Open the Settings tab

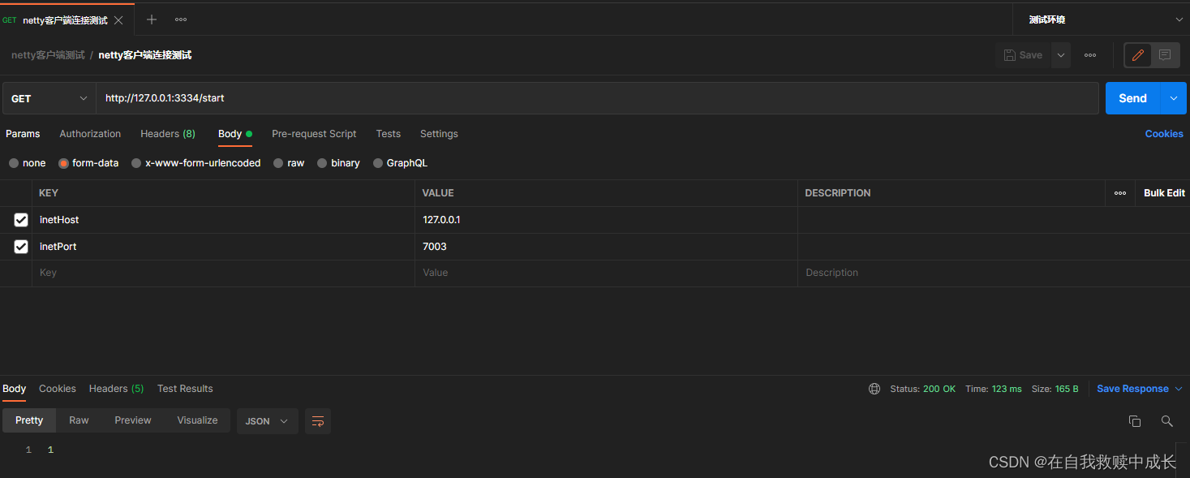pos(439,134)
